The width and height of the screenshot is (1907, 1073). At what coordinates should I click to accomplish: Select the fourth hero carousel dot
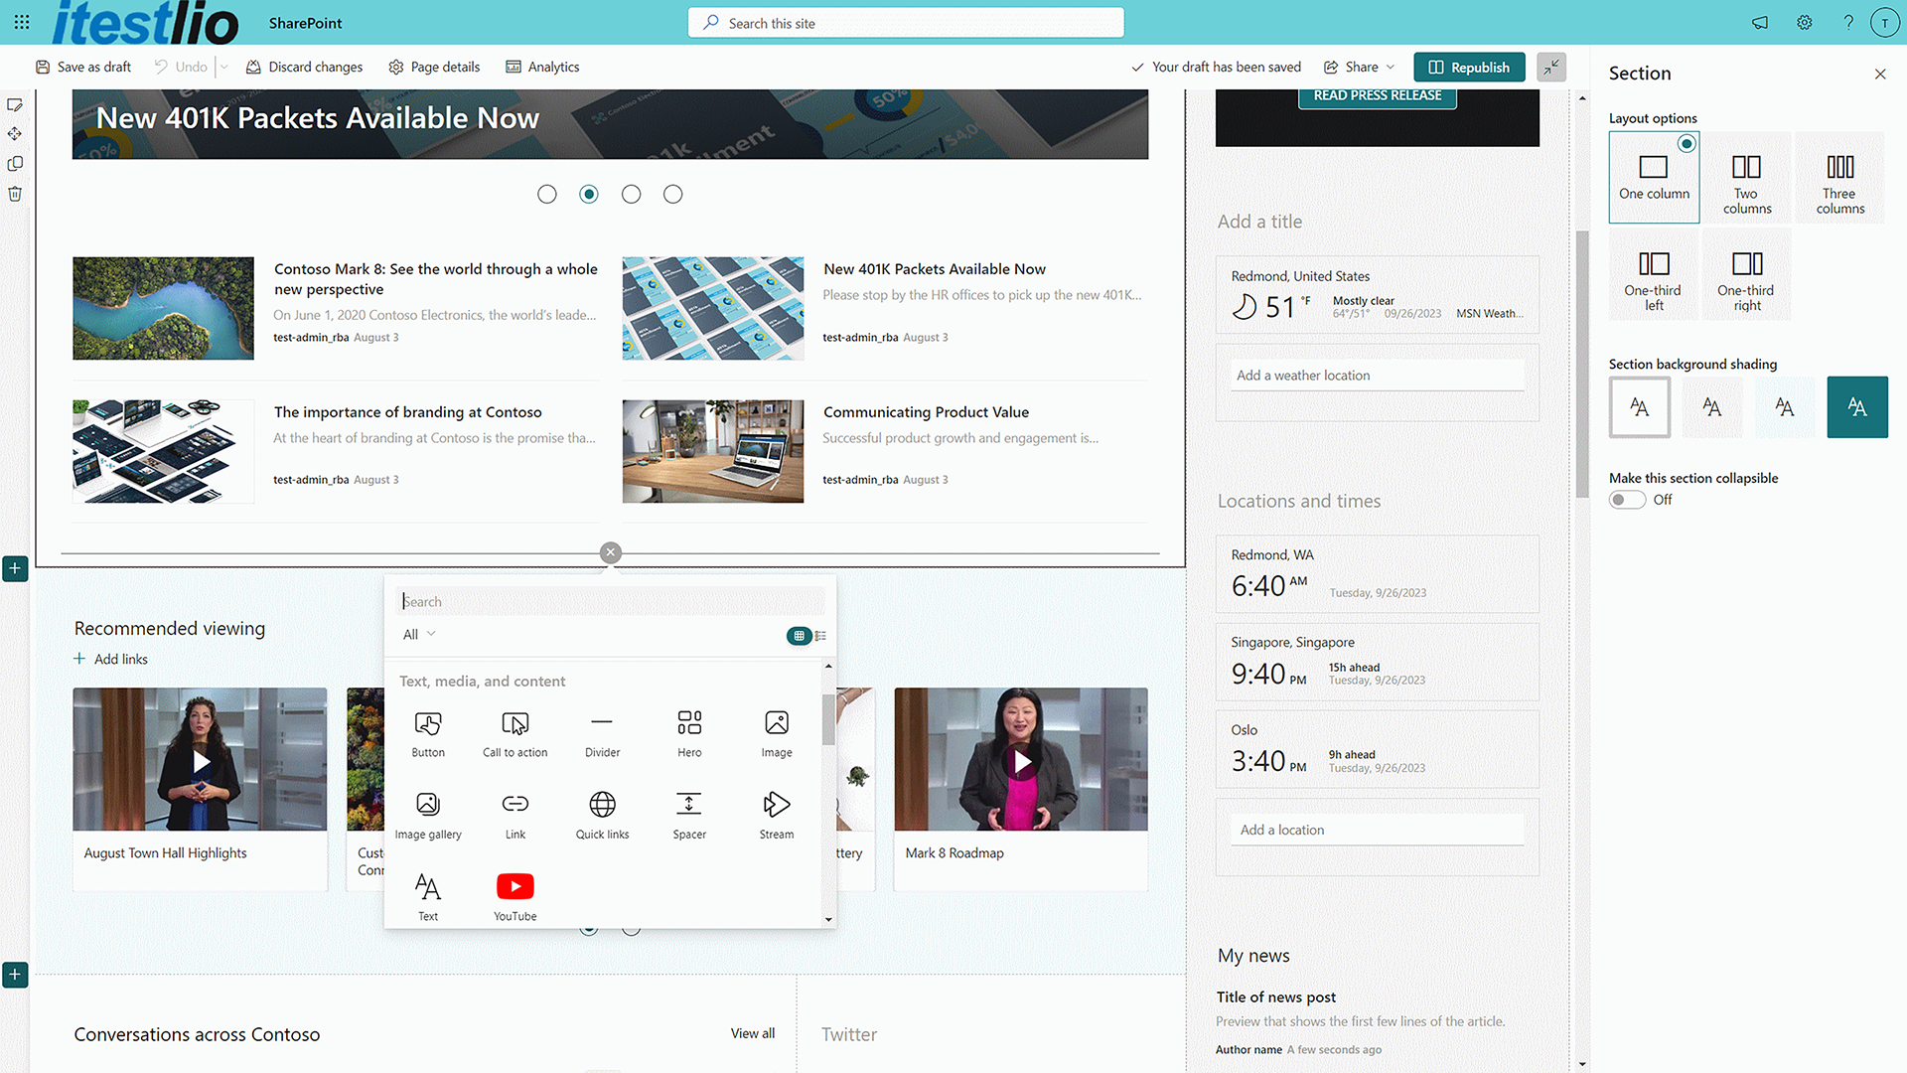coord(672,194)
